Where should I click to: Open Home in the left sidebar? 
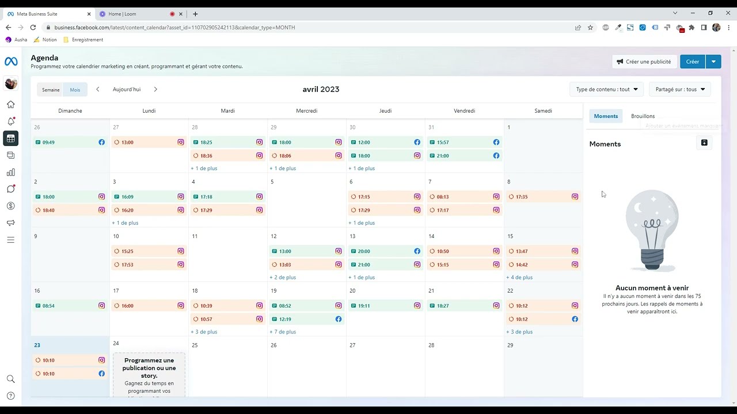10,105
